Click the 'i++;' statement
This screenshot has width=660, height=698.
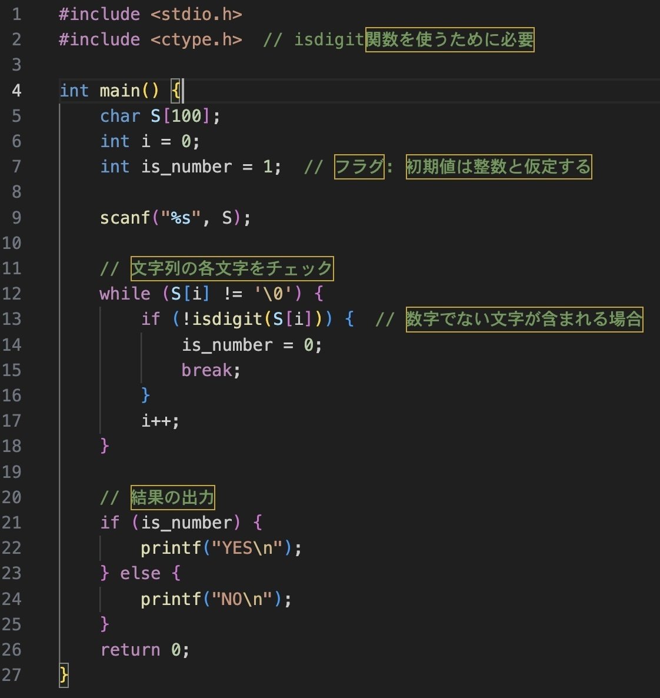(x=160, y=421)
